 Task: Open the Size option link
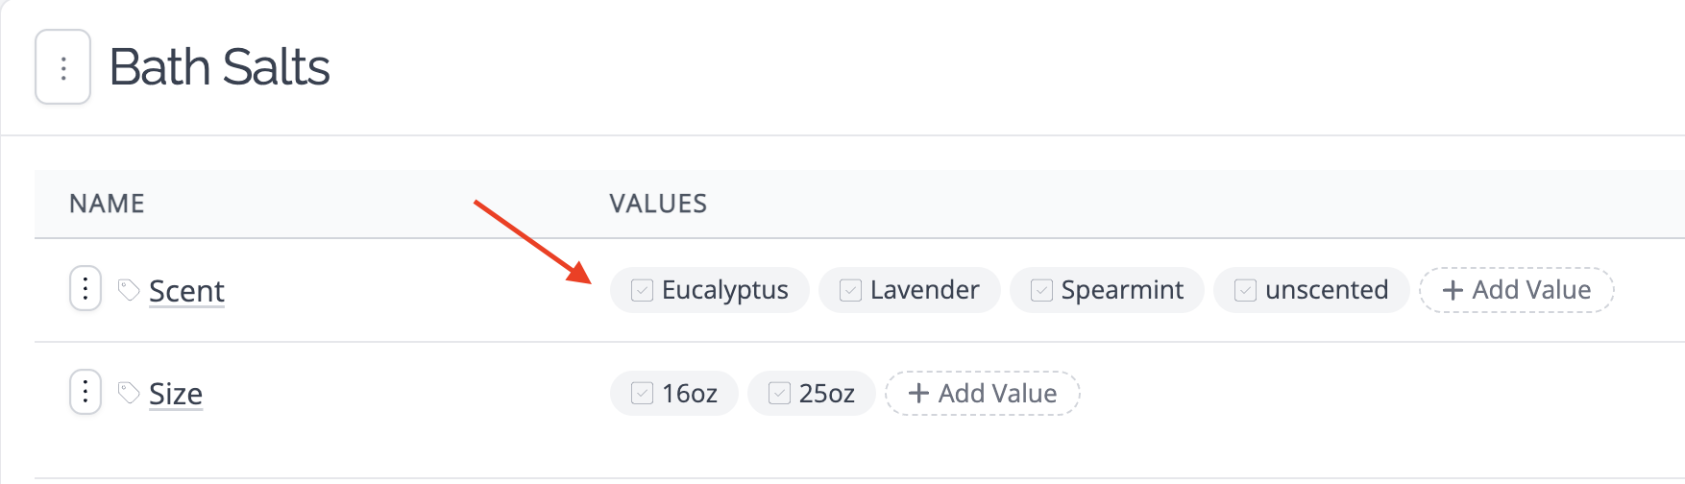(176, 394)
